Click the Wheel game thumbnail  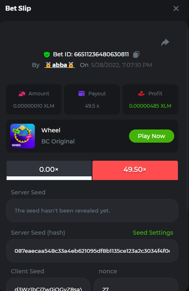click(x=23, y=136)
